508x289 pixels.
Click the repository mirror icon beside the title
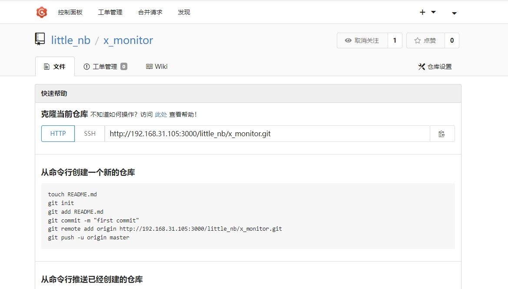(40, 39)
